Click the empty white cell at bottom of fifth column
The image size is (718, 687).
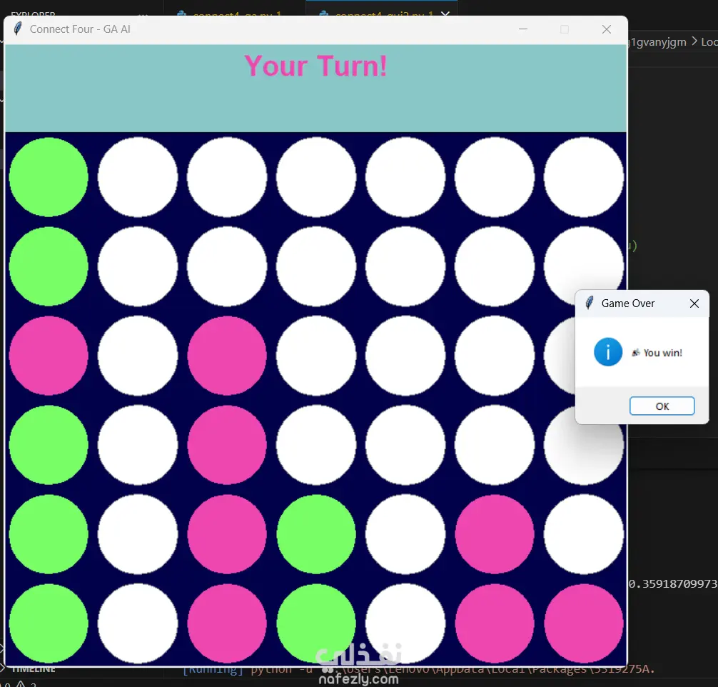pyautogui.click(x=405, y=623)
